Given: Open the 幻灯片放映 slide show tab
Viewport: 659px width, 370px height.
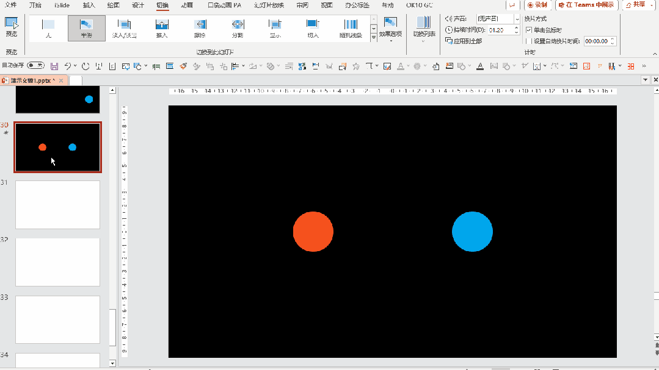Looking at the screenshot, I should coord(269,5).
